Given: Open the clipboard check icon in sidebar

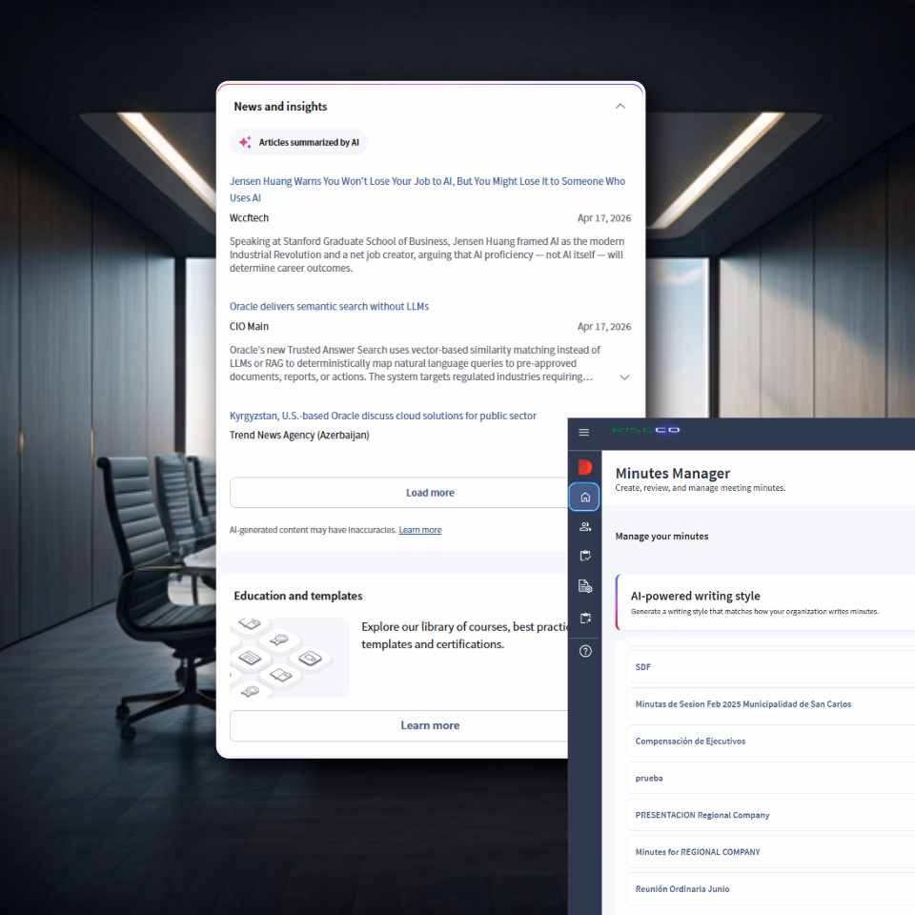Looking at the screenshot, I should pos(584,556).
